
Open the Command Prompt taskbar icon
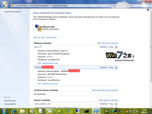pyautogui.click(x=87, y=111)
